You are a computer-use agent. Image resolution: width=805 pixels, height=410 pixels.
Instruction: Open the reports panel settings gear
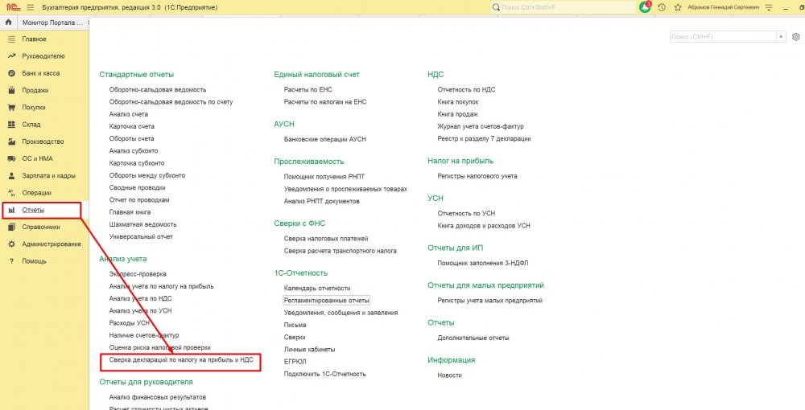tap(796, 37)
